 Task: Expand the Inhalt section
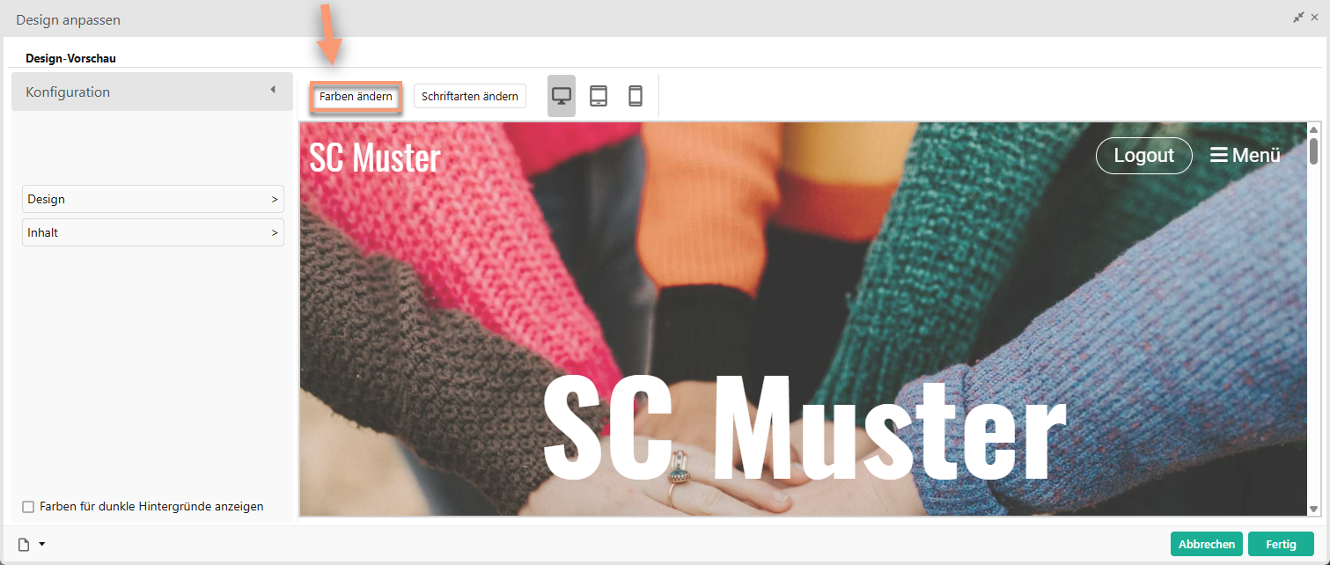click(153, 232)
